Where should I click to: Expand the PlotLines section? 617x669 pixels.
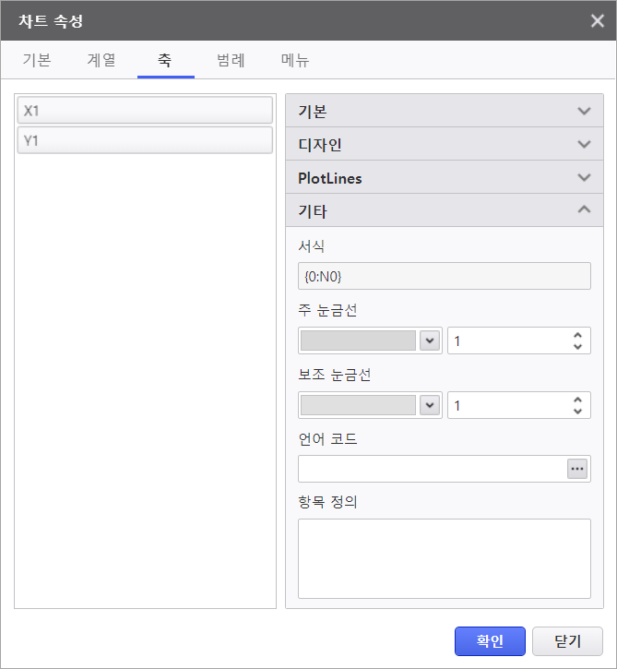tap(444, 178)
